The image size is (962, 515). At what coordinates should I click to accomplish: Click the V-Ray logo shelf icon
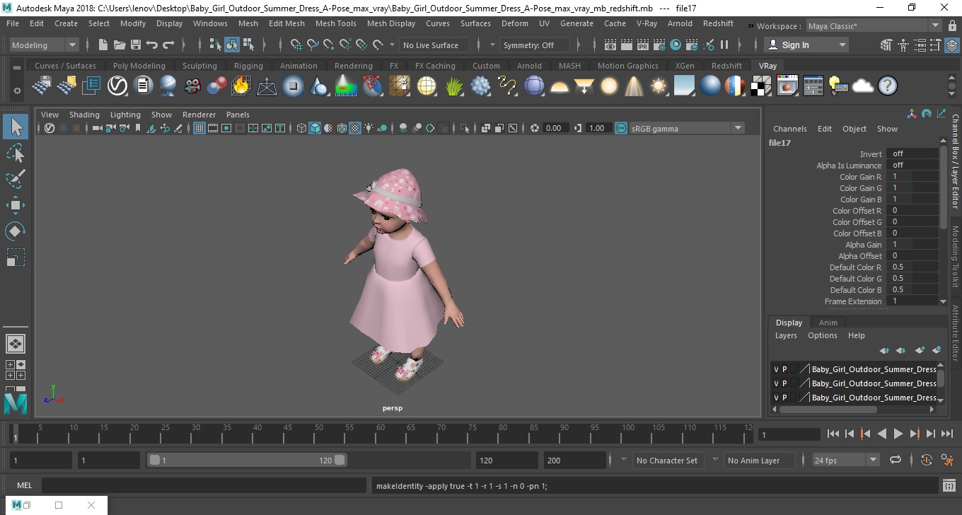tap(117, 86)
